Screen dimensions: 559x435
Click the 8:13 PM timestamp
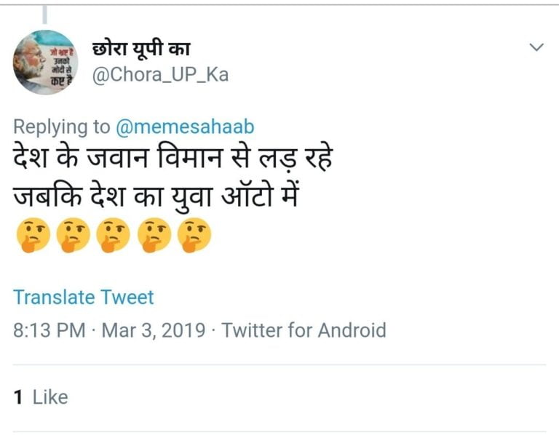coord(49,330)
